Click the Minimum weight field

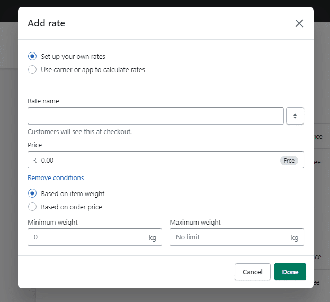[x=87, y=237]
